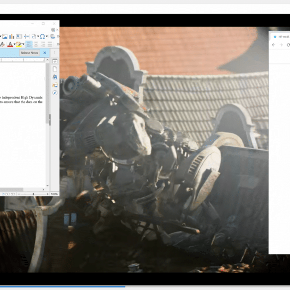The height and width of the screenshot is (290, 290).
Task: Click Insert Field icon in Writer toolbar
Action: (x=34, y=36)
